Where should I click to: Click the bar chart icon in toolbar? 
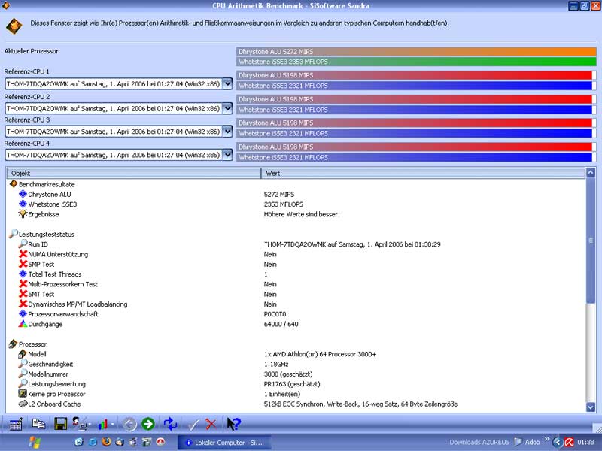[x=103, y=424]
